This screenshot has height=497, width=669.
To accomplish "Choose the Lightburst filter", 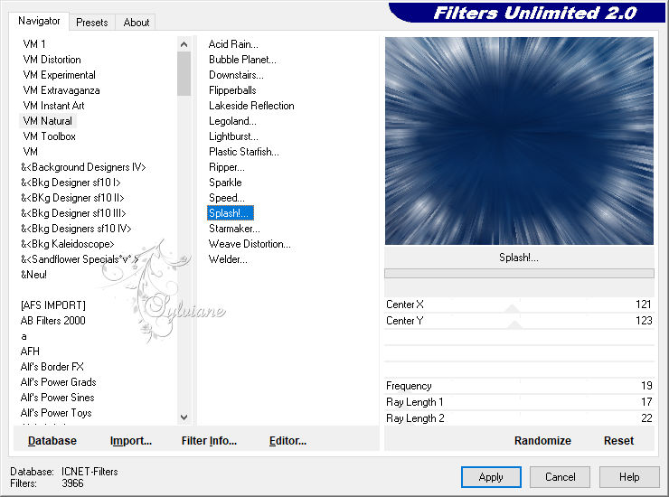I will click(233, 136).
